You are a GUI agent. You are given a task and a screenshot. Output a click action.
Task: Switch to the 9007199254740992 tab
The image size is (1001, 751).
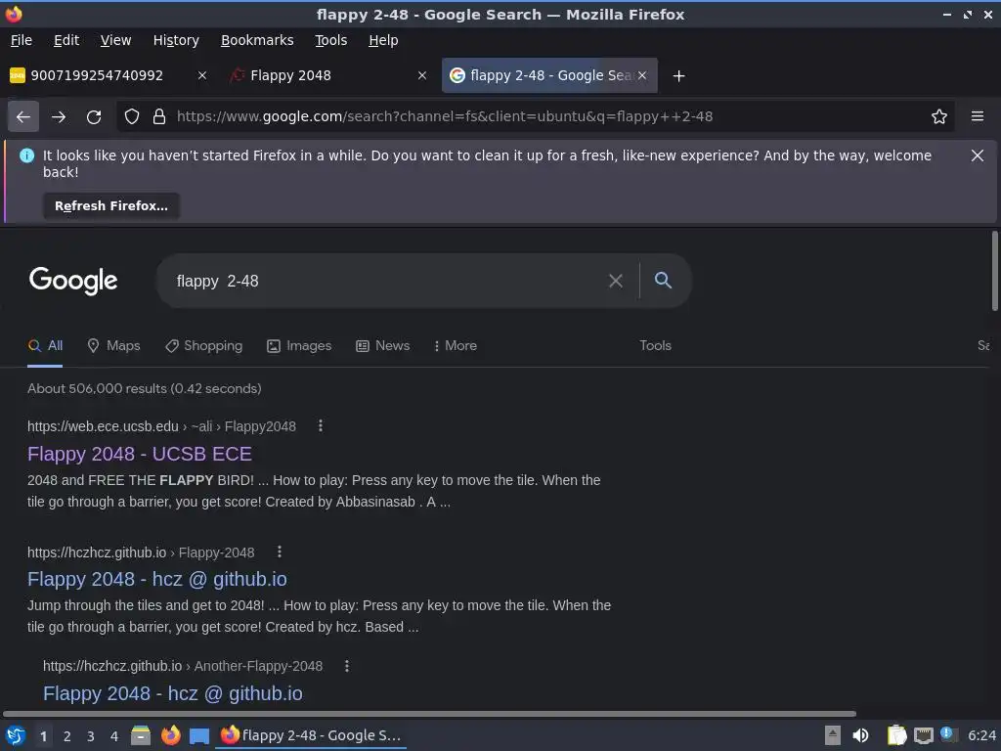pyautogui.click(x=109, y=75)
